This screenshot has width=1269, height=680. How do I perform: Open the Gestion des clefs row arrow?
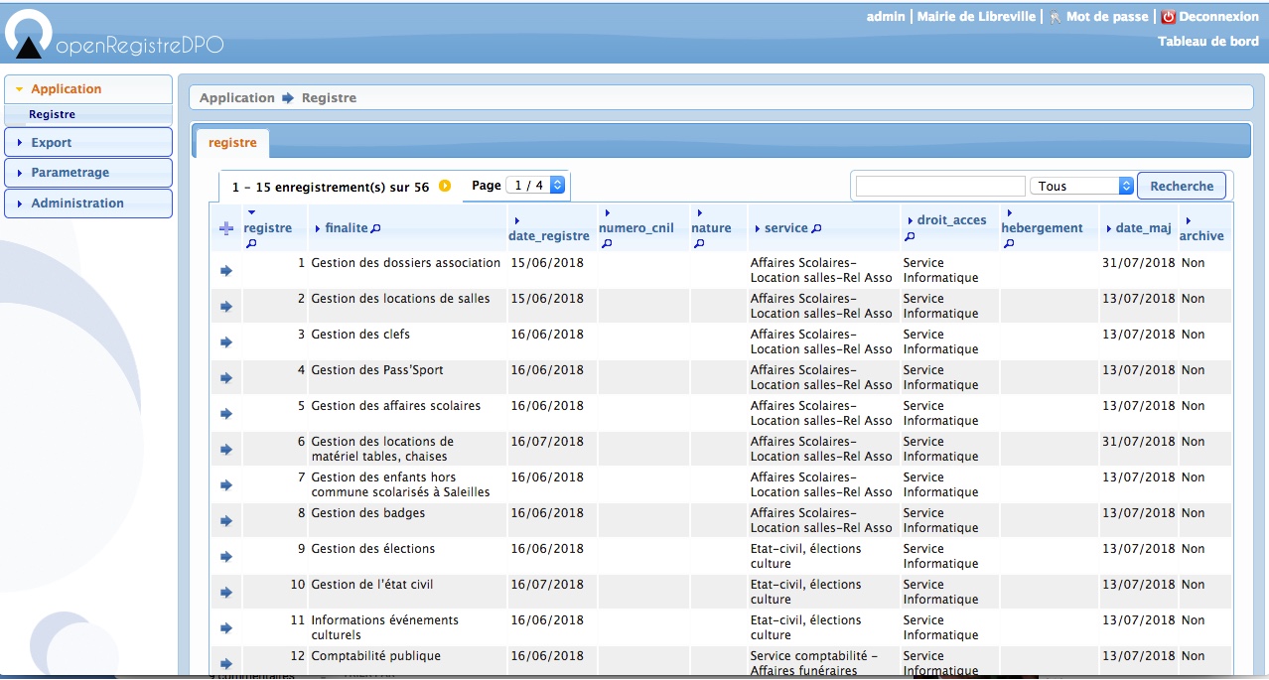click(226, 342)
